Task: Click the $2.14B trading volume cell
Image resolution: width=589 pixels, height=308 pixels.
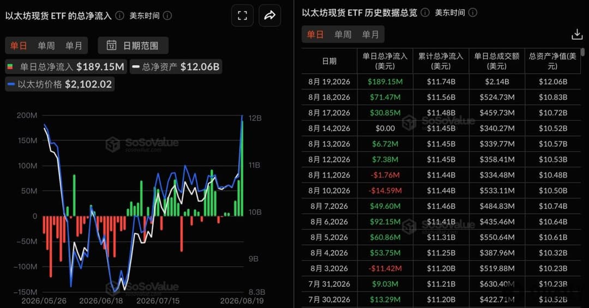Action: tap(497, 82)
